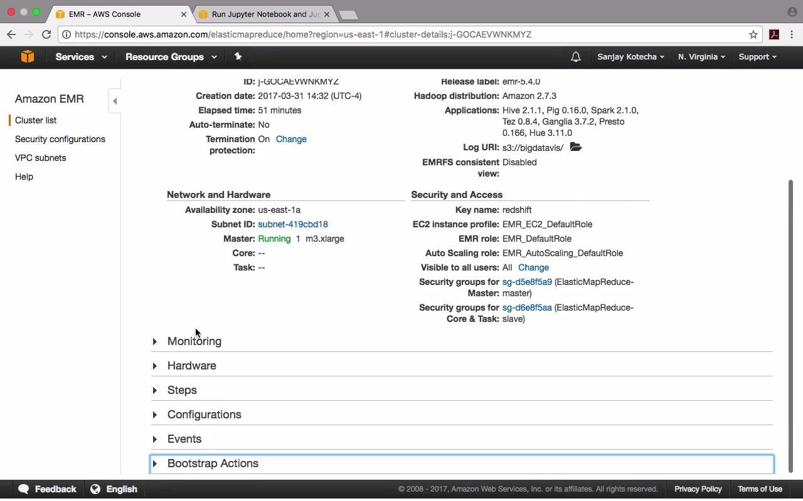Click the m3.xlarge master instance type
Viewport: 803px width, 501px height.
(x=325, y=239)
